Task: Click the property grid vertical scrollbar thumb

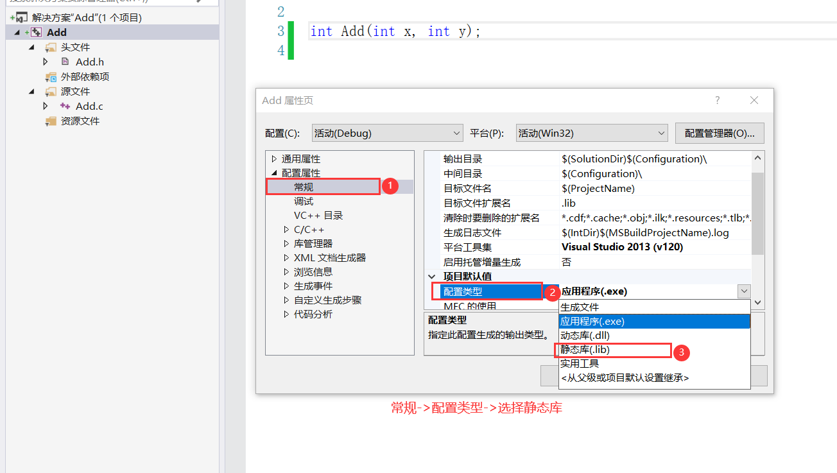Action: (x=758, y=213)
